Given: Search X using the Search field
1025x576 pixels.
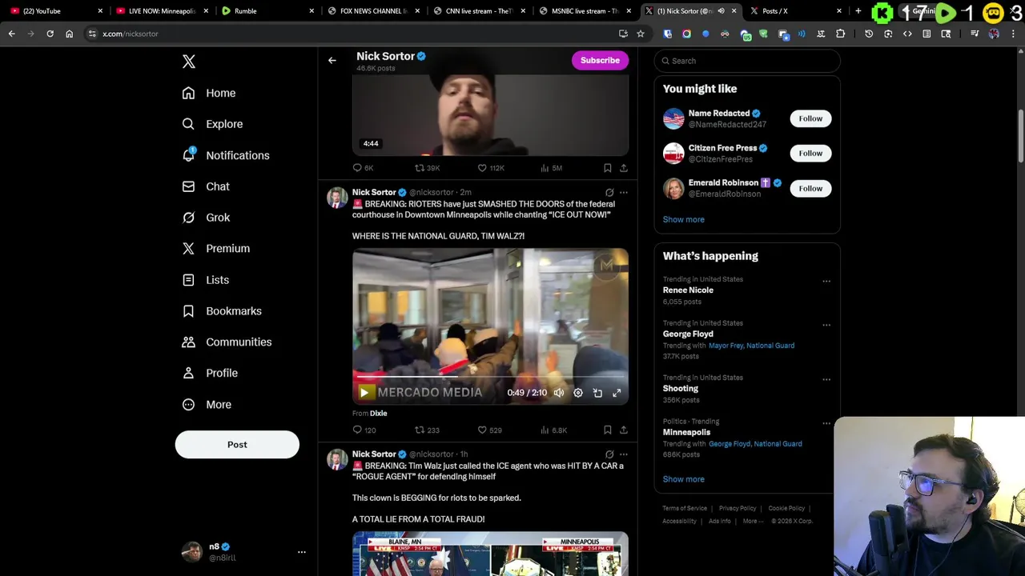Looking at the screenshot, I should point(747,61).
